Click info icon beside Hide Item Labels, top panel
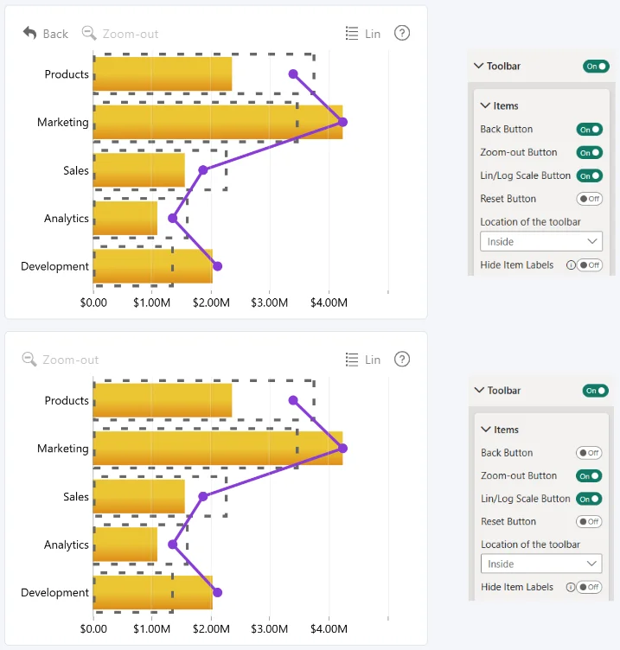Image resolution: width=620 pixels, height=650 pixels. (571, 264)
